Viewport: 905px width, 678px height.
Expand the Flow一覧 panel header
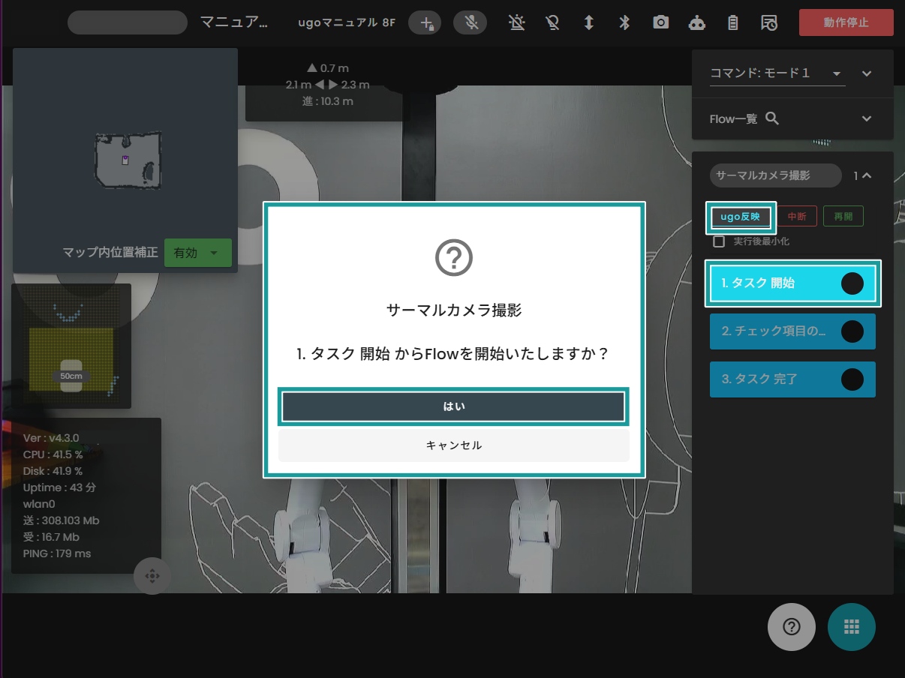(866, 118)
